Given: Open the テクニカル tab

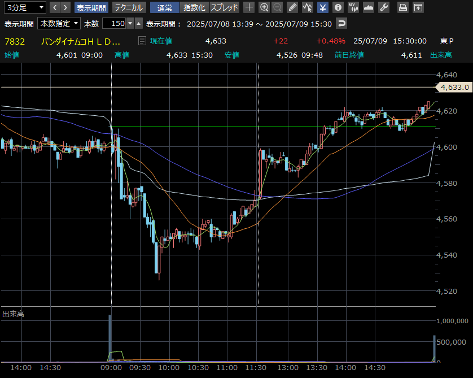Looking at the screenshot, I should click(129, 7).
